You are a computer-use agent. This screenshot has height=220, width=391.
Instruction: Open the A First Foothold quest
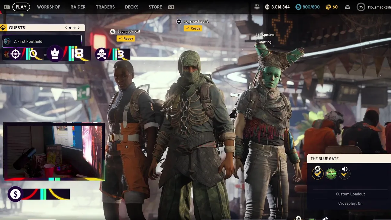[x=42, y=41]
